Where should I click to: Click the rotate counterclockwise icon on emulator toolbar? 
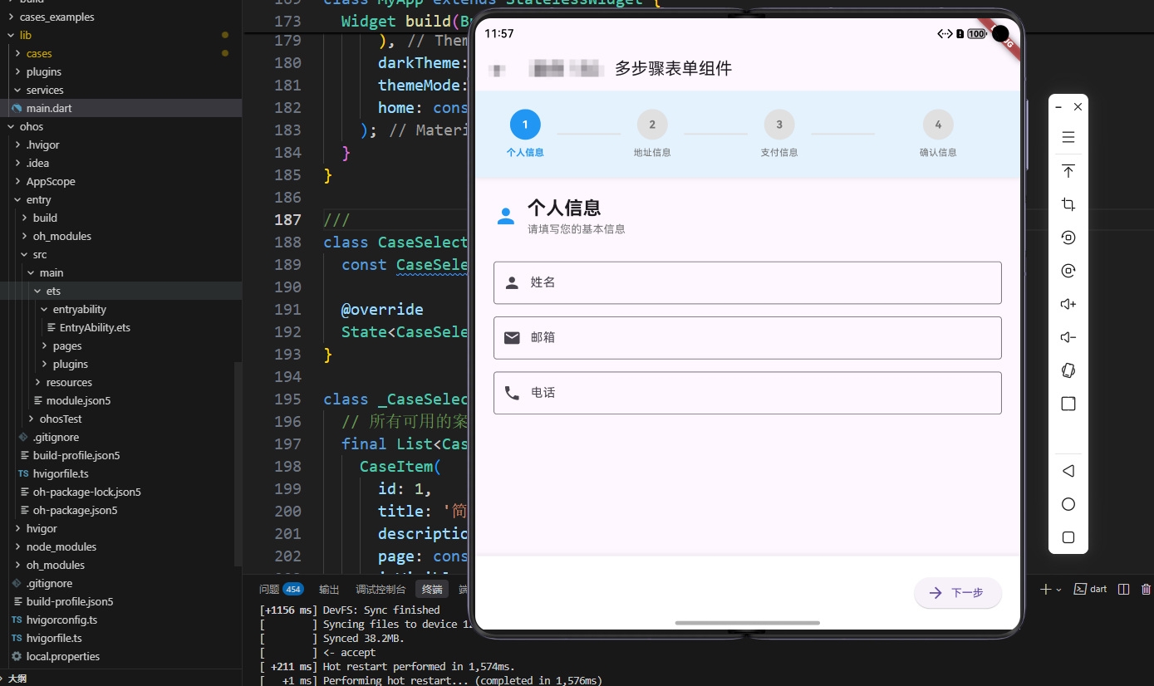(x=1068, y=238)
